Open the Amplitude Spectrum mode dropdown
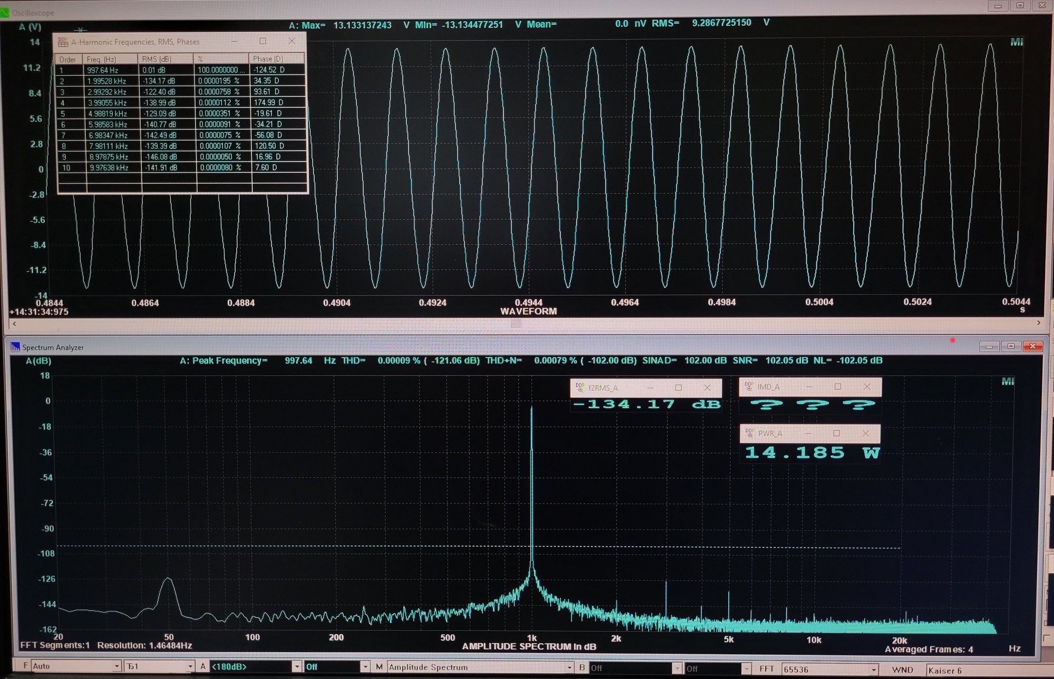Image resolution: width=1054 pixels, height=679 pixels. [x=569, y=667]
